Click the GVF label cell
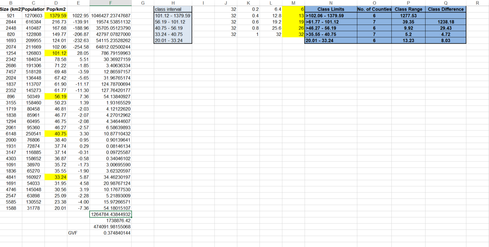The width and height of the screenshot is (489, 247). pos(78,233)
